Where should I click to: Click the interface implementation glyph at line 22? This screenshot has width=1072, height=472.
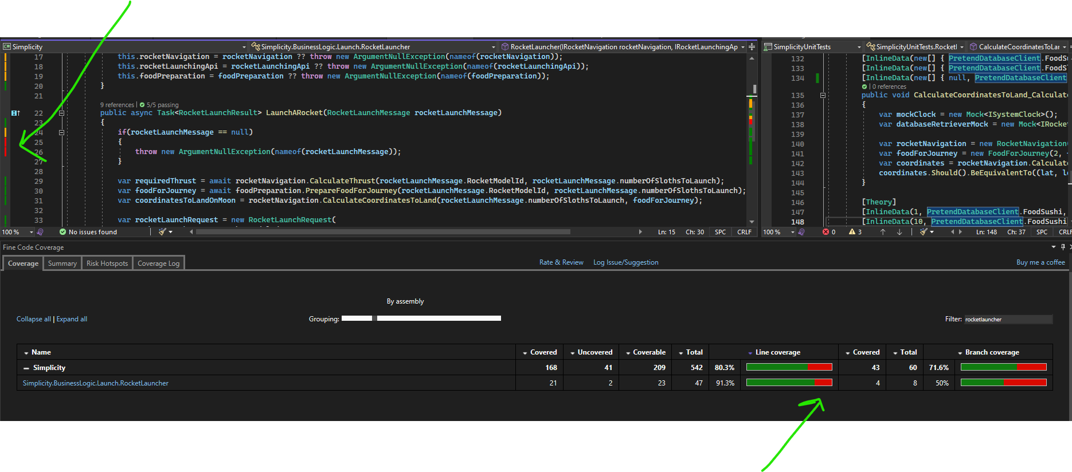point(15,113)
